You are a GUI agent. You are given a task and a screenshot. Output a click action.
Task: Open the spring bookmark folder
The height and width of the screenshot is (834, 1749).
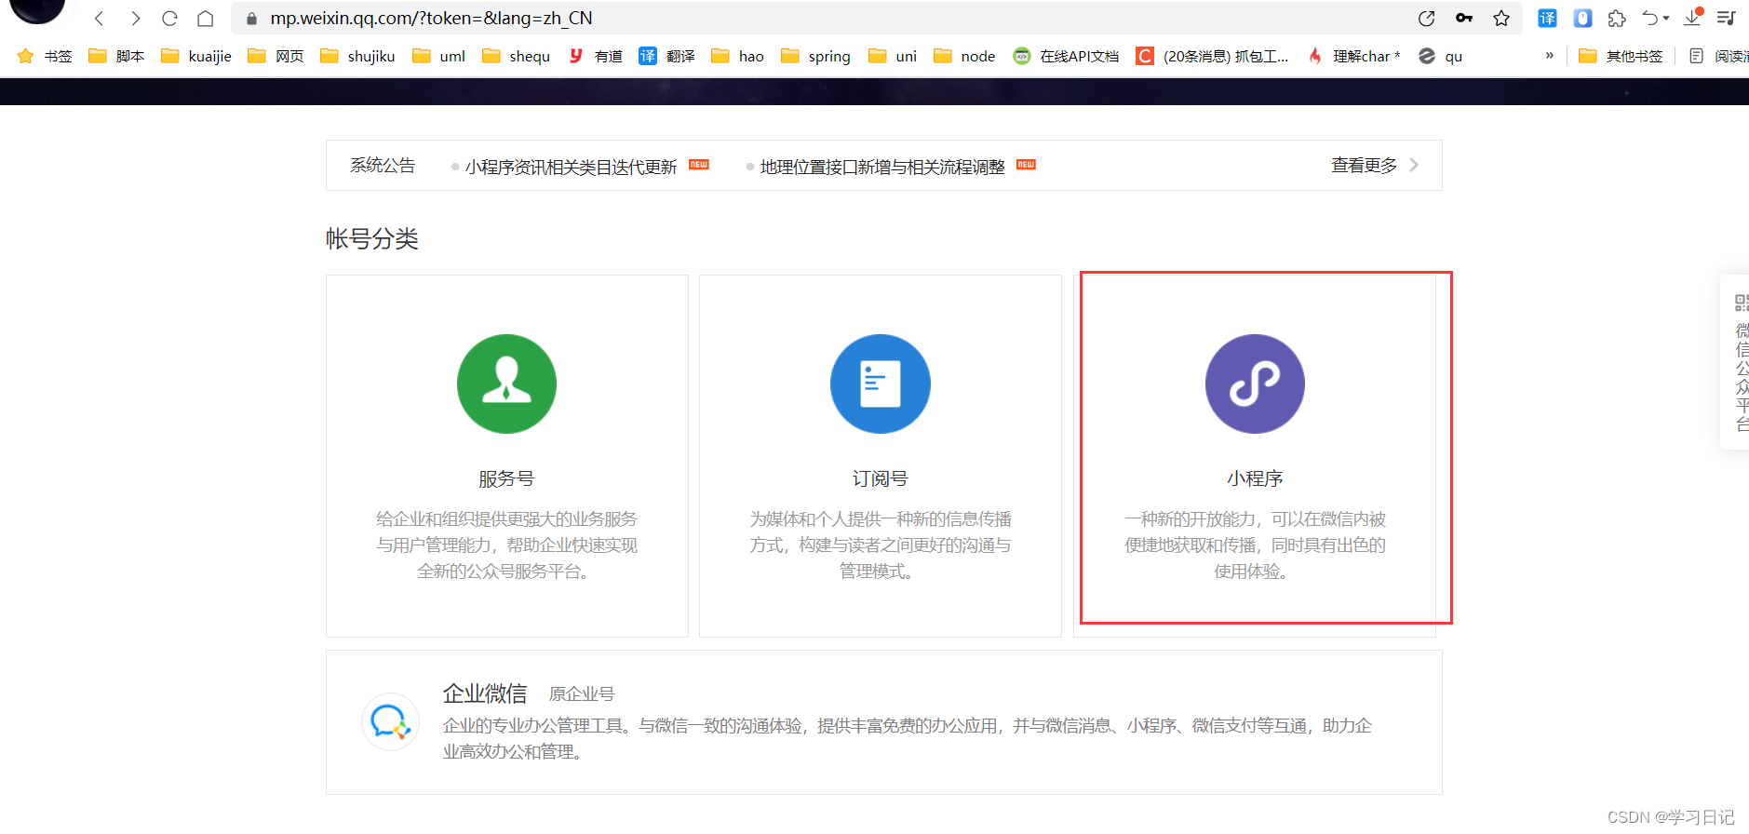click(816, 56)
